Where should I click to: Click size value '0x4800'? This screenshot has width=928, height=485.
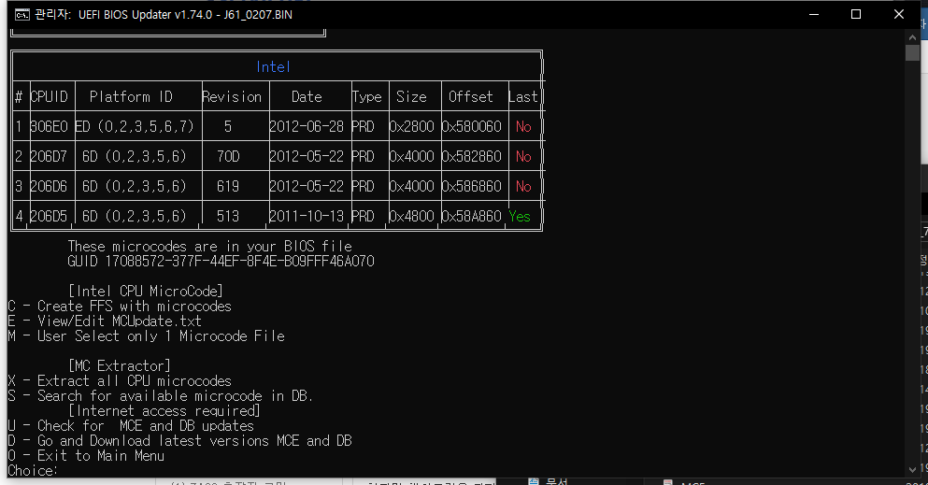411,216
